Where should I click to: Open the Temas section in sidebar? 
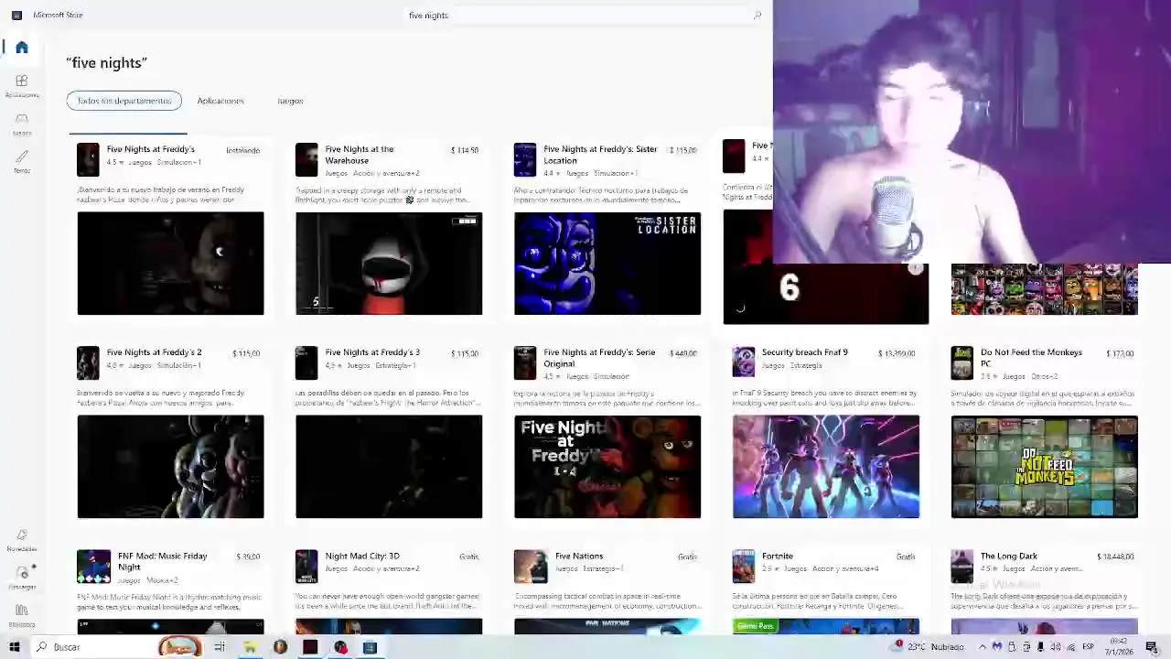22,162
